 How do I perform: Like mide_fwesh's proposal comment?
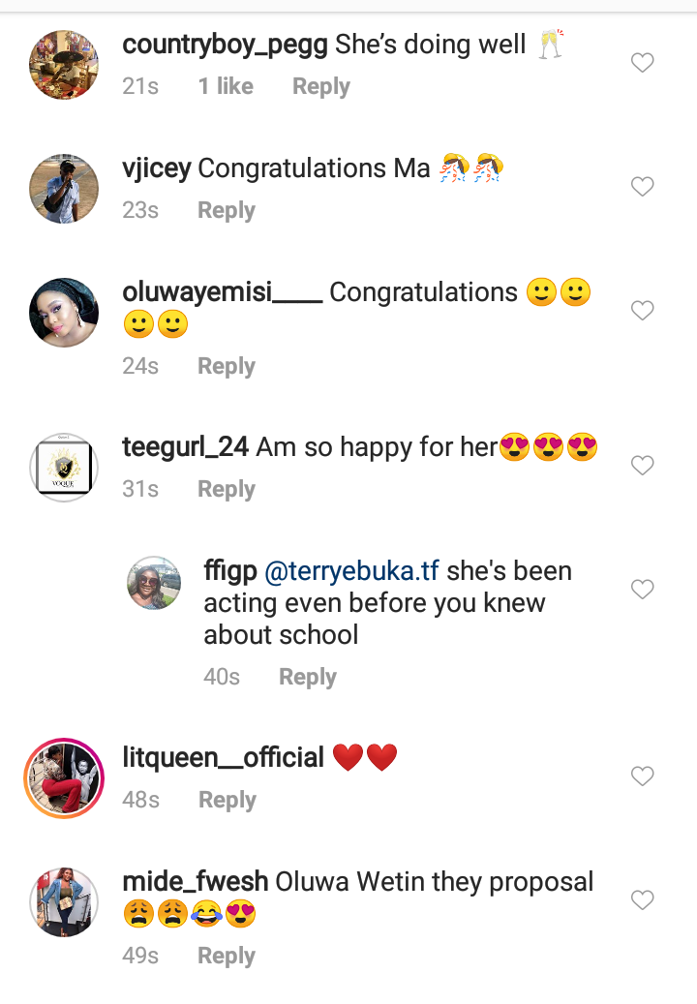coord(643,900)
